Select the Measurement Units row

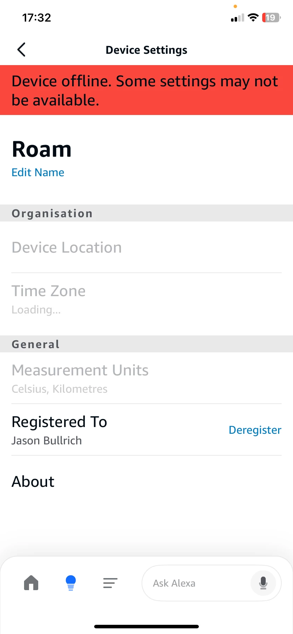click(x=80, y=378)
